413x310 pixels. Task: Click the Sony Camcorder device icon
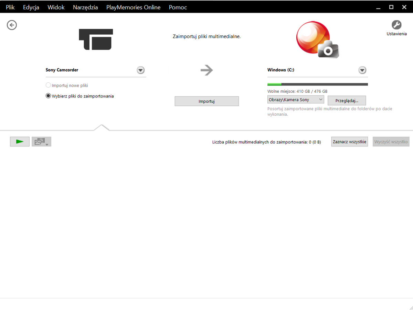click(x=96, y=39)
